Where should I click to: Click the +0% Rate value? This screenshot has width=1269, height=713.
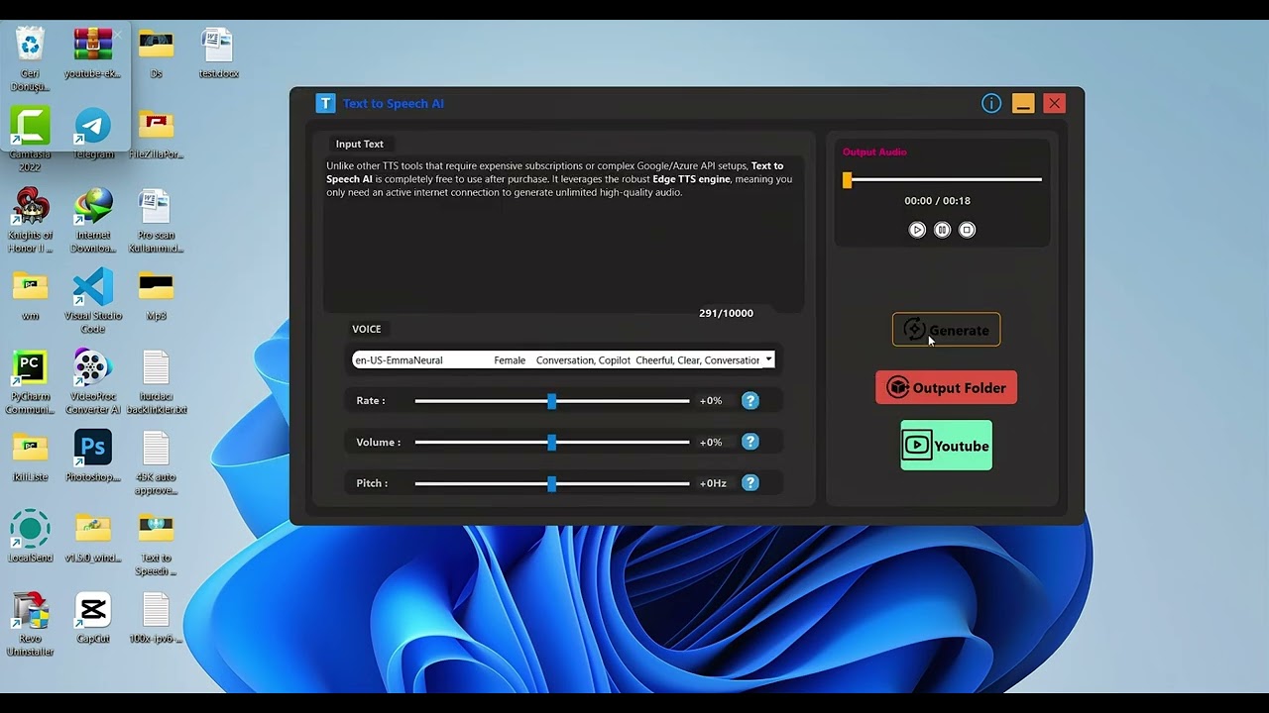(x=711, y=401)
